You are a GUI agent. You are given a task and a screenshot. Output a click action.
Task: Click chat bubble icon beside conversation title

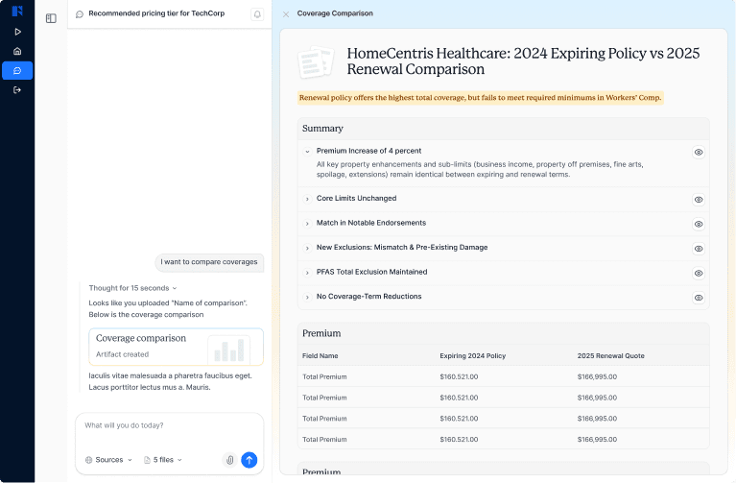click(80, 14)
